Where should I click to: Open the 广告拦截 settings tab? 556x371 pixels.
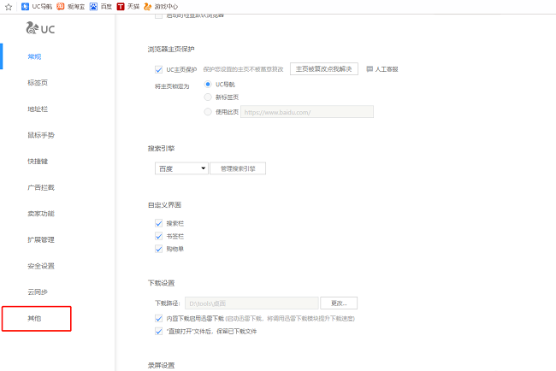point(41,187)
